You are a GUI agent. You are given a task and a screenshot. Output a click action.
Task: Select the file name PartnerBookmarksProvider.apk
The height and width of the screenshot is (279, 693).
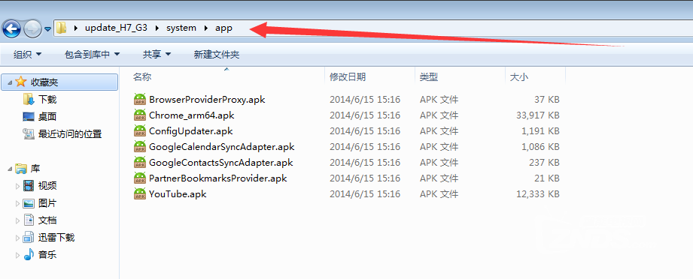218,178
